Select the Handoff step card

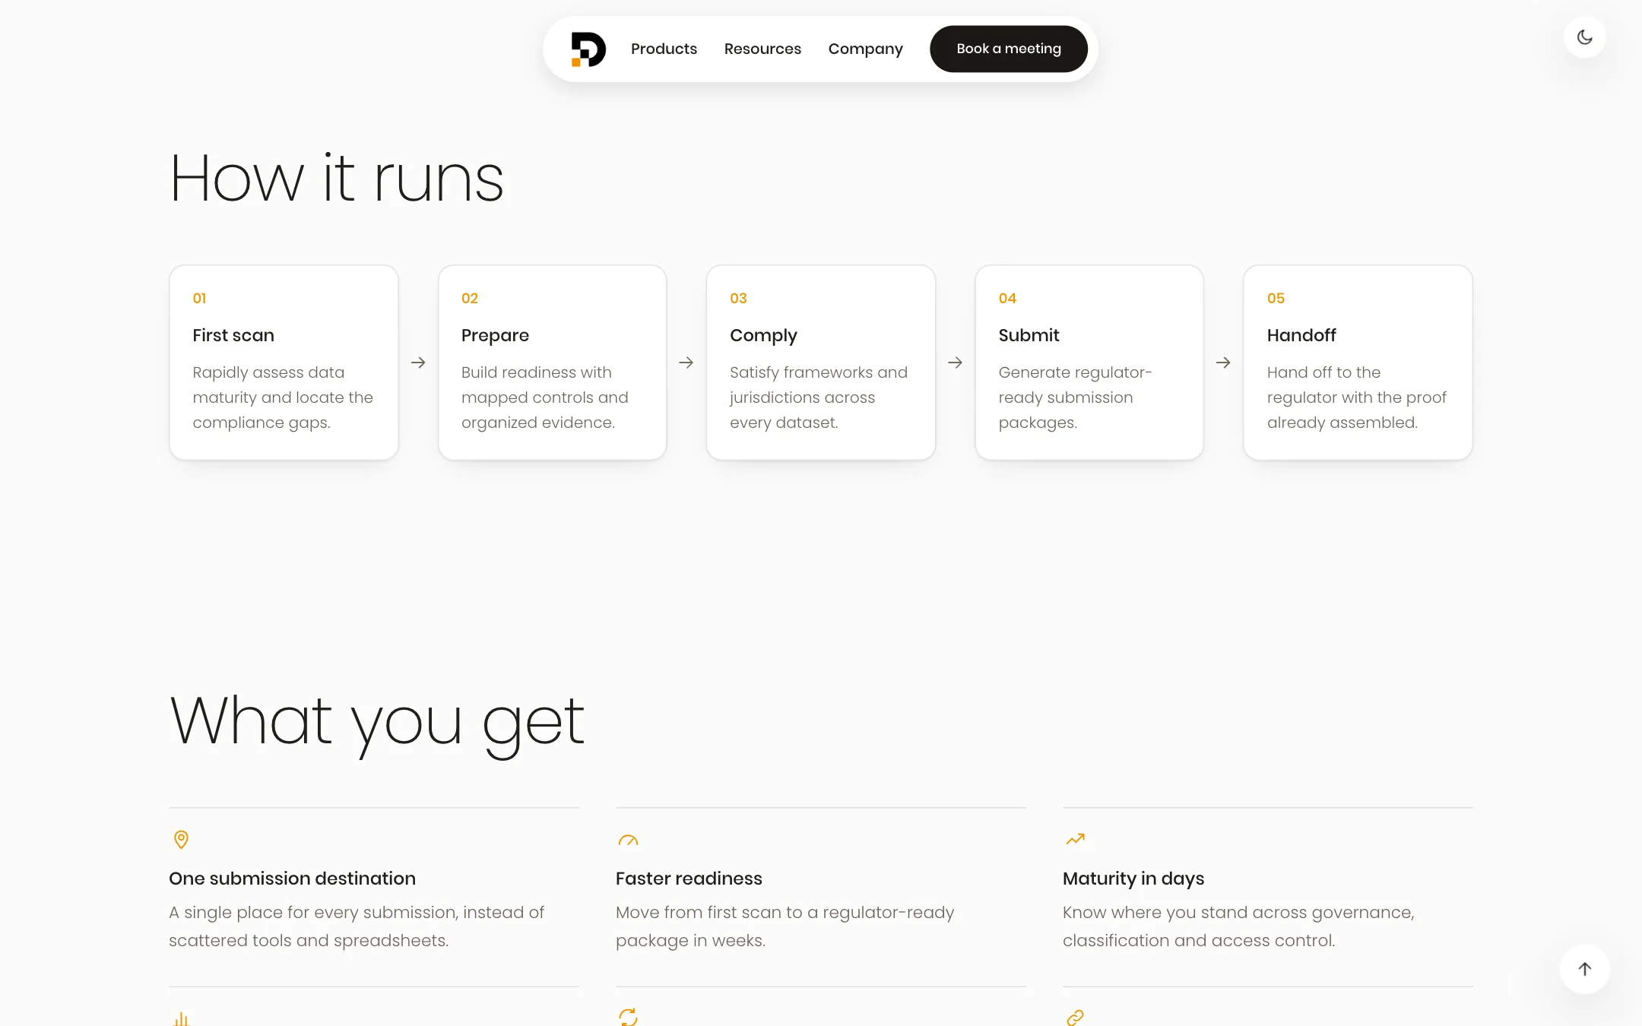click(1358, 363)
